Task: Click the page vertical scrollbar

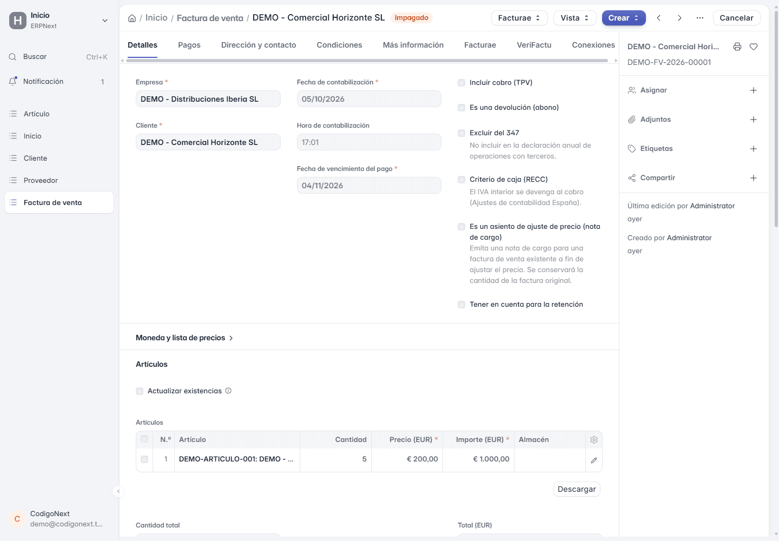Action: (x=776, y=119)
